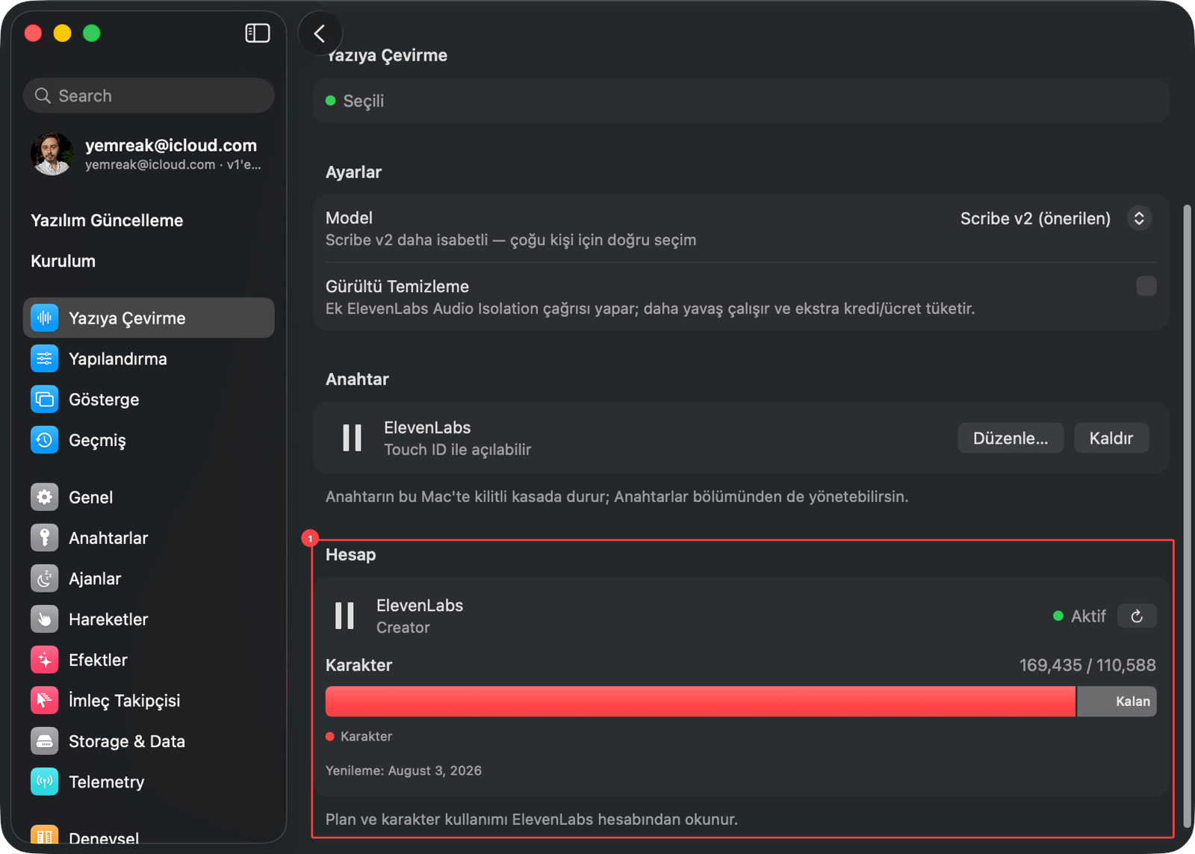Open the Scribe v2 model dropdown
The width and height of the screenshot is (1195, 854).
pos(1055,218)
